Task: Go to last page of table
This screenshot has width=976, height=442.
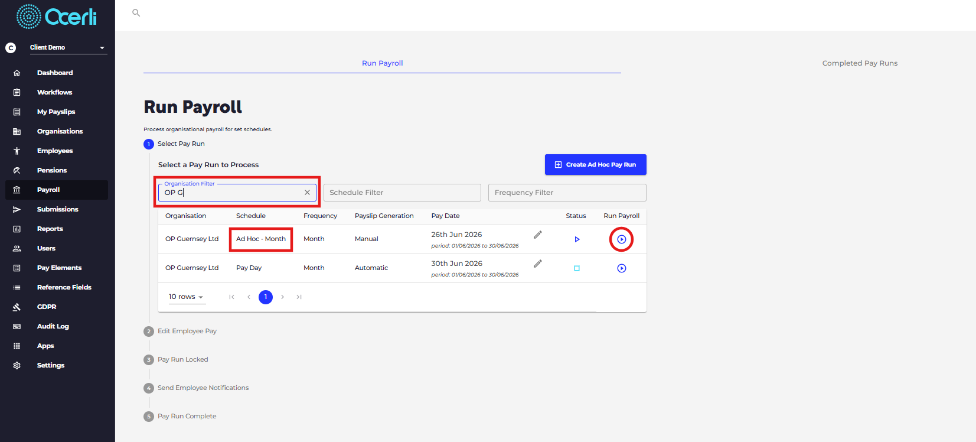Action: click(299, 297)
